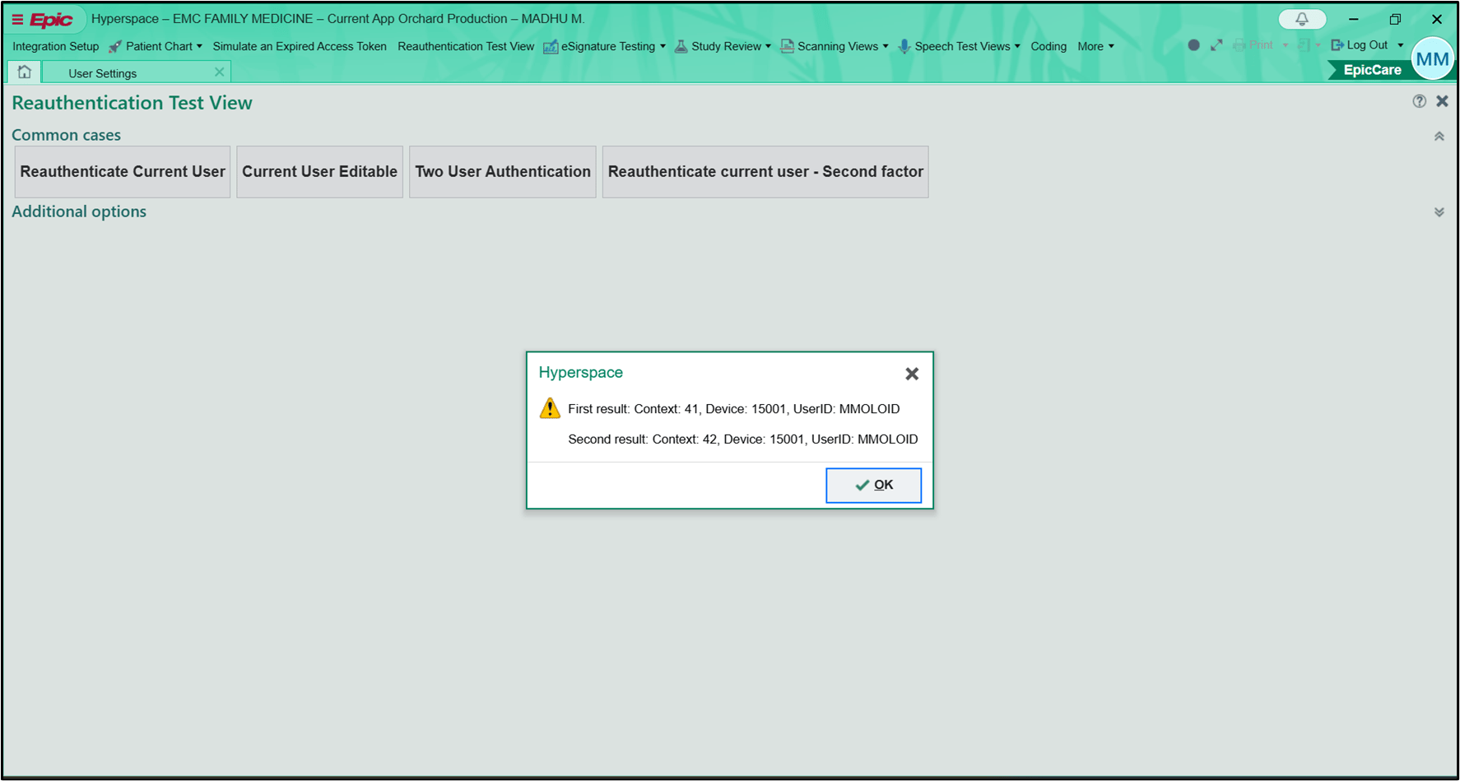1460x781 pixels.
Task: Open the Patient Chart dropdown arrow
Action: tap(199, 47)
